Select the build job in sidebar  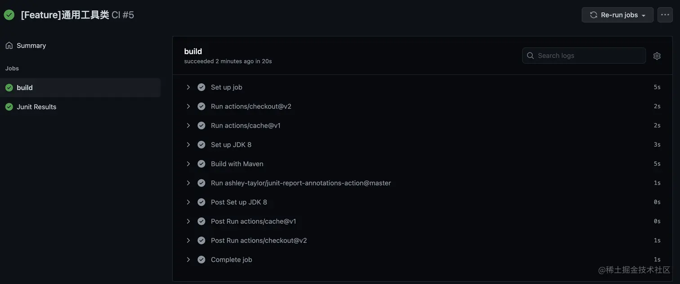click(25, 88)
